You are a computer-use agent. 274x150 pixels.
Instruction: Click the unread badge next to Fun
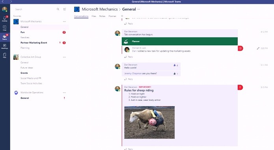[x=64, y=32]
